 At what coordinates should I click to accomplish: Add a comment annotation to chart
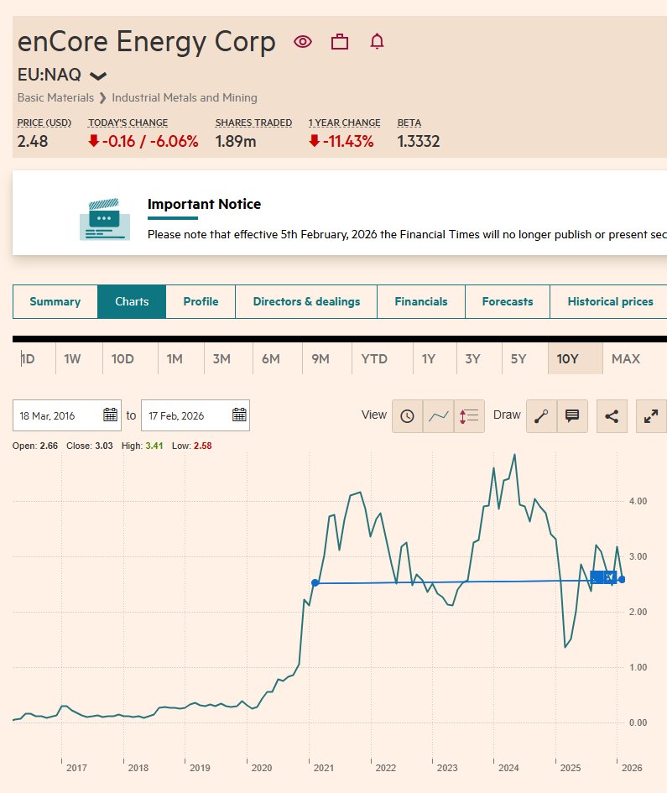[572, 416]
